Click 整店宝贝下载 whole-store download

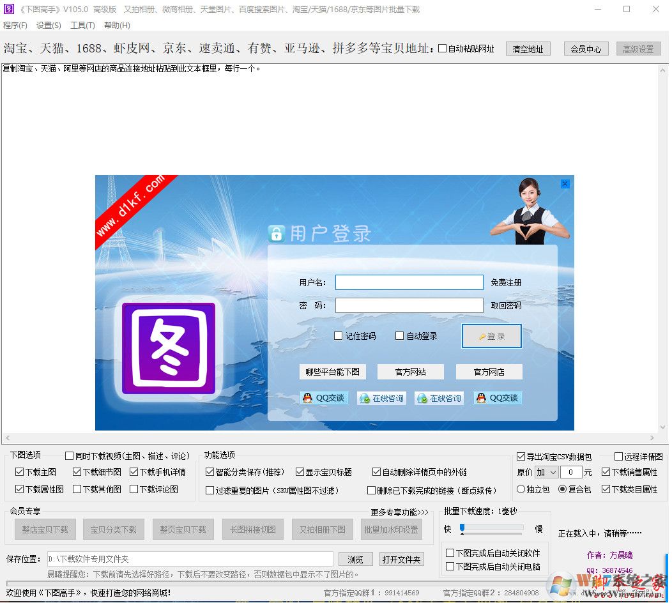(x=45, y=529)
